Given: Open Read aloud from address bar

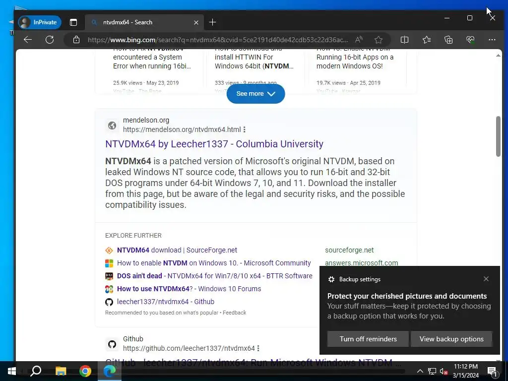Looking at the screenshot, I should 359,40.
